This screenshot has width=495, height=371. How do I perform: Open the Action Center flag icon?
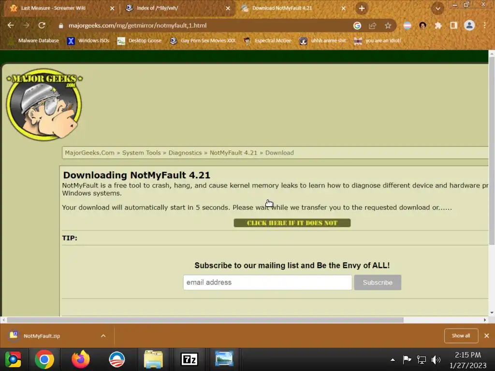click(x=407, y=359)
